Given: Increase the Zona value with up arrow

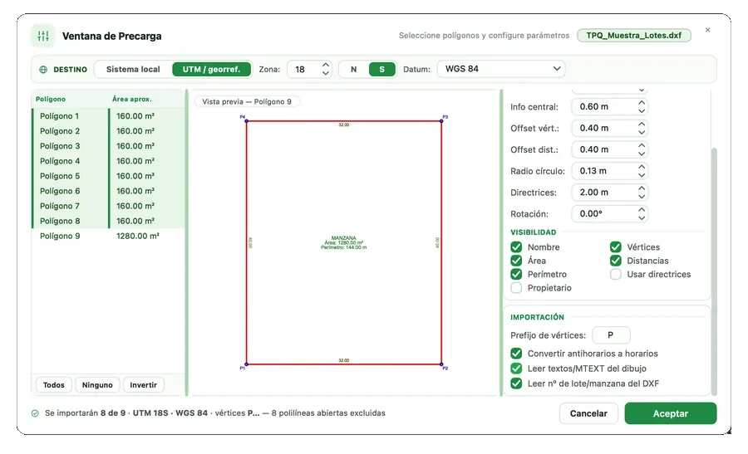Looking at the screenshot, I should click(326, 65).
